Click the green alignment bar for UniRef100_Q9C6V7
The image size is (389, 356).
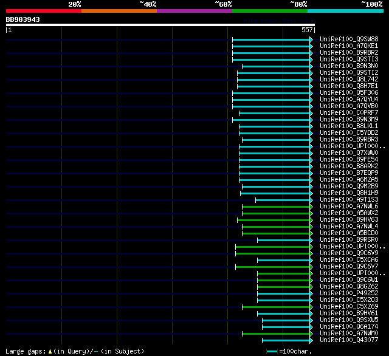(273, 267)
